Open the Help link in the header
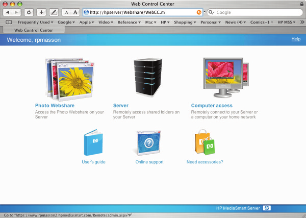Viewport: 306px width, 218px height. pos(296,39)
